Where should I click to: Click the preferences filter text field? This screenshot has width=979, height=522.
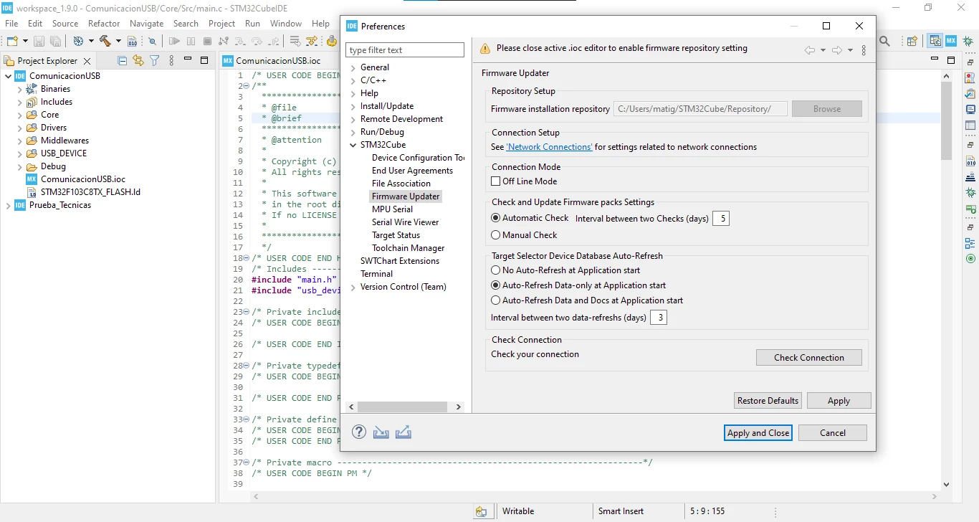pos(406,50)
